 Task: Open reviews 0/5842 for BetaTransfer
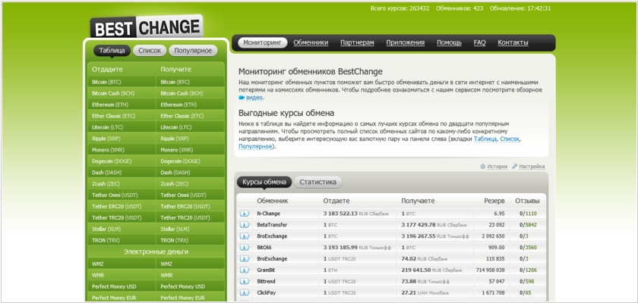[528, 225]
